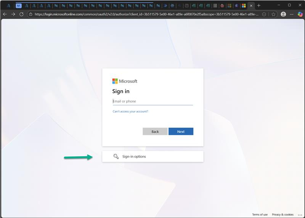This screenshot has height=218, width=305.
Task: Click the browser Forward arrow
Action: (13, 14)
